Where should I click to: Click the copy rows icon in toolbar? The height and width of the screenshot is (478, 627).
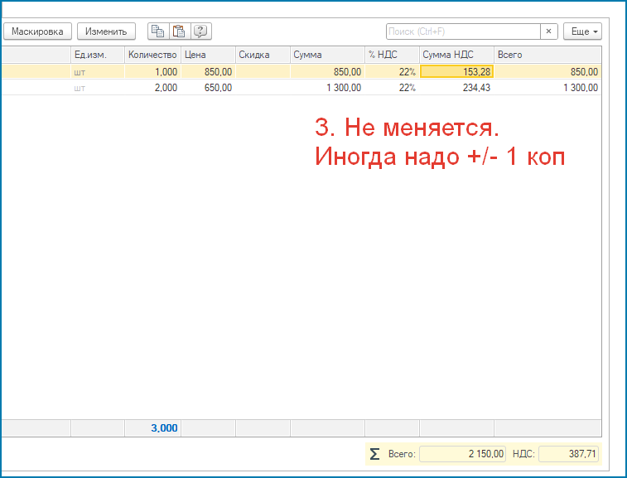click(x=157, y=31)
